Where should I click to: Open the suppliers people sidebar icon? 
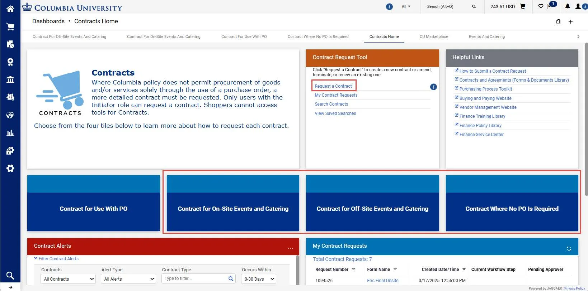[x=10, y=97]
